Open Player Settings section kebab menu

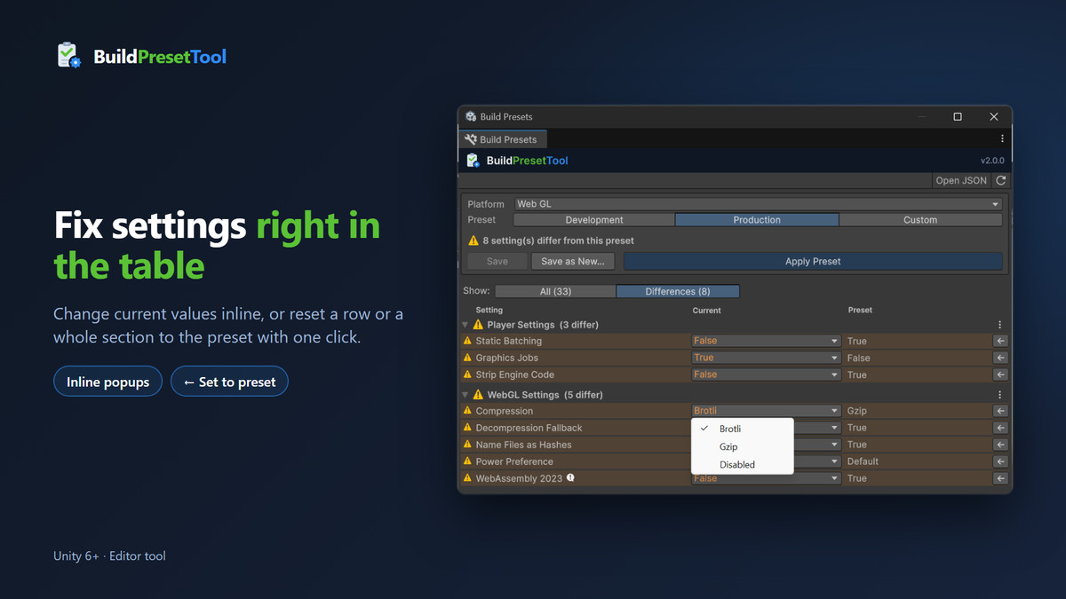coord(1000,325)
